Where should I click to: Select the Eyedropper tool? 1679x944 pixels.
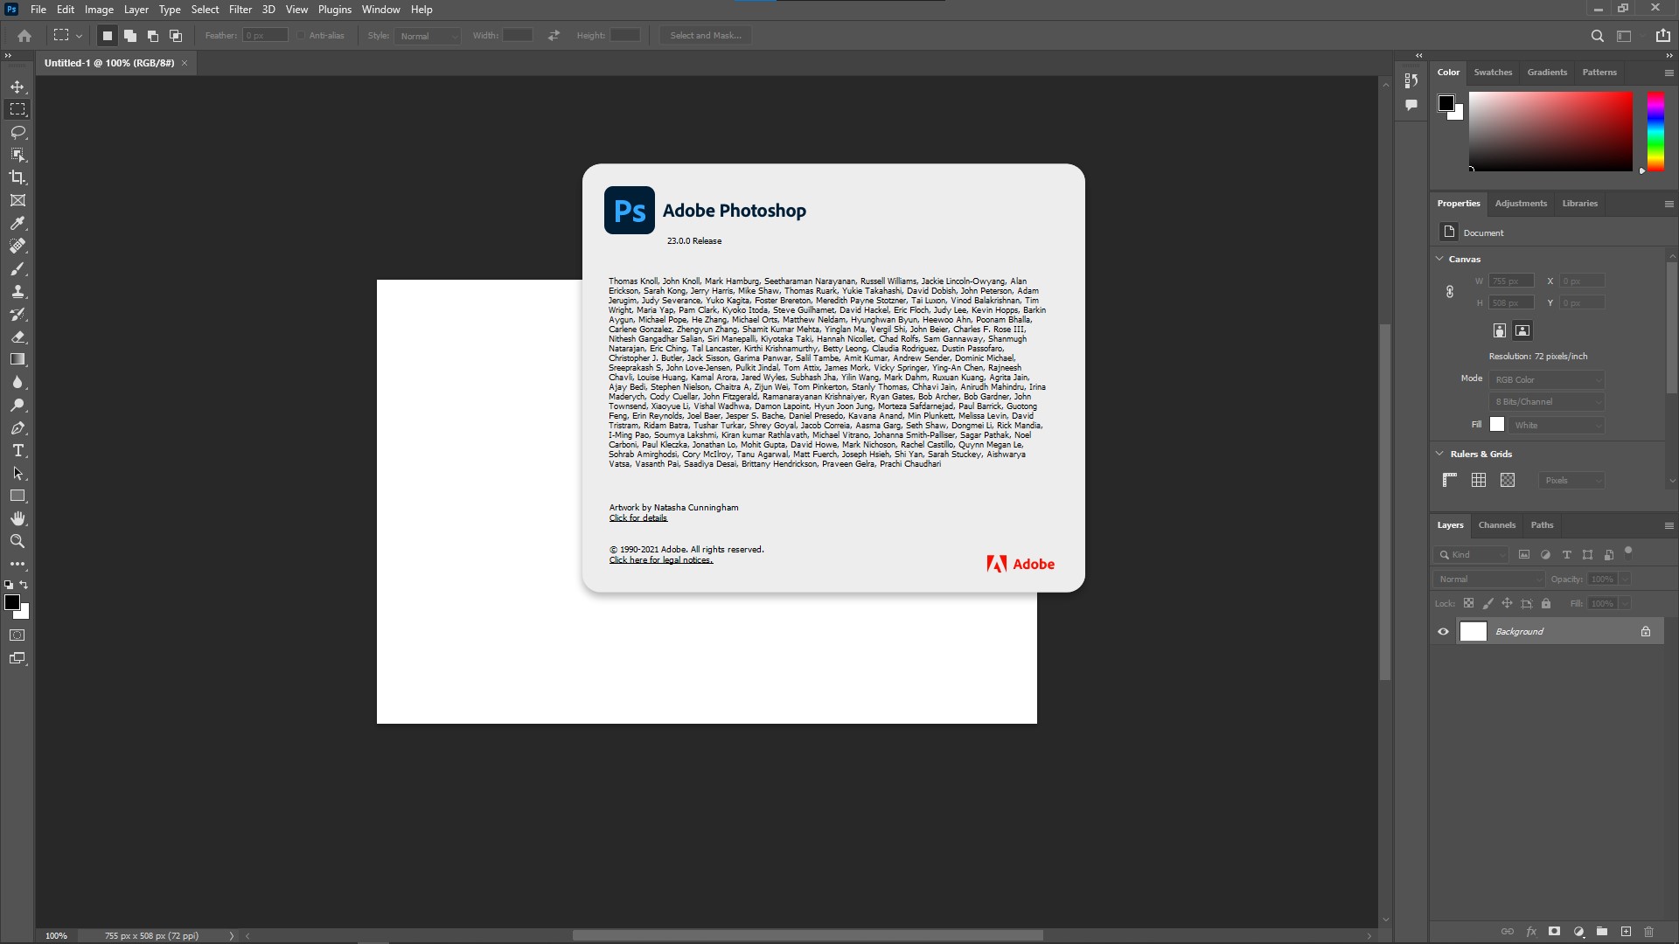[17, 224]
